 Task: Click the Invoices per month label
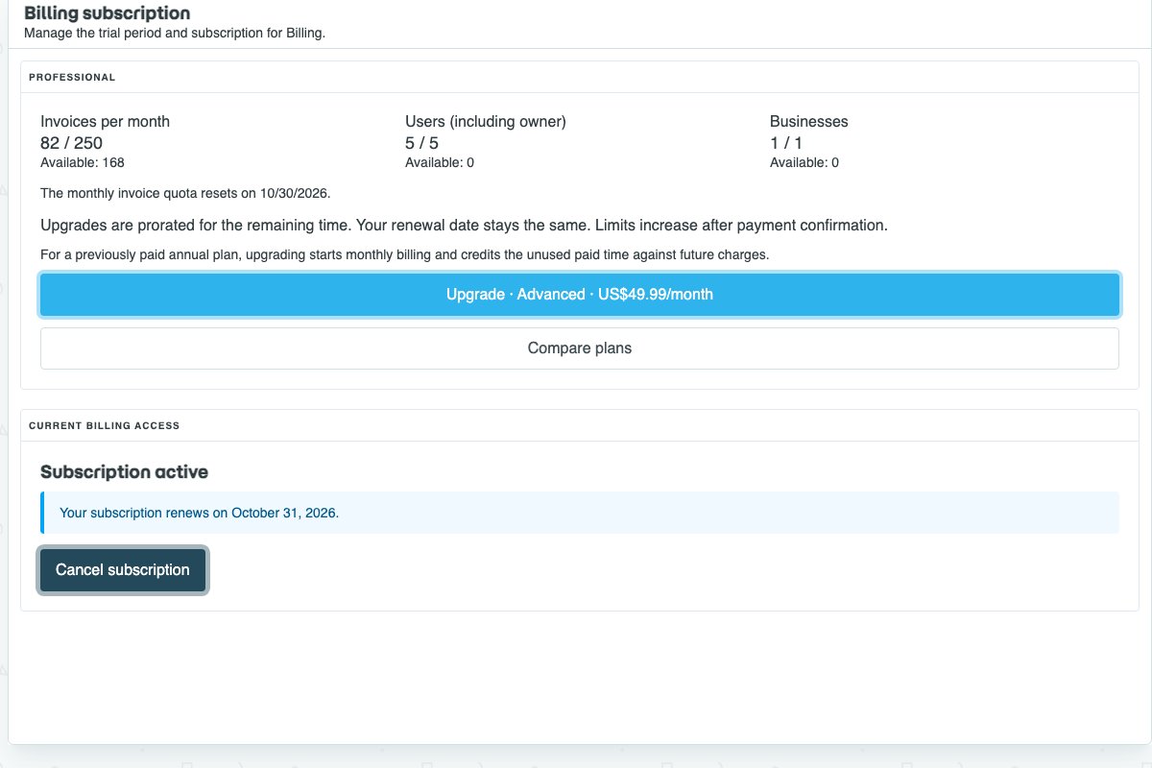105,122
